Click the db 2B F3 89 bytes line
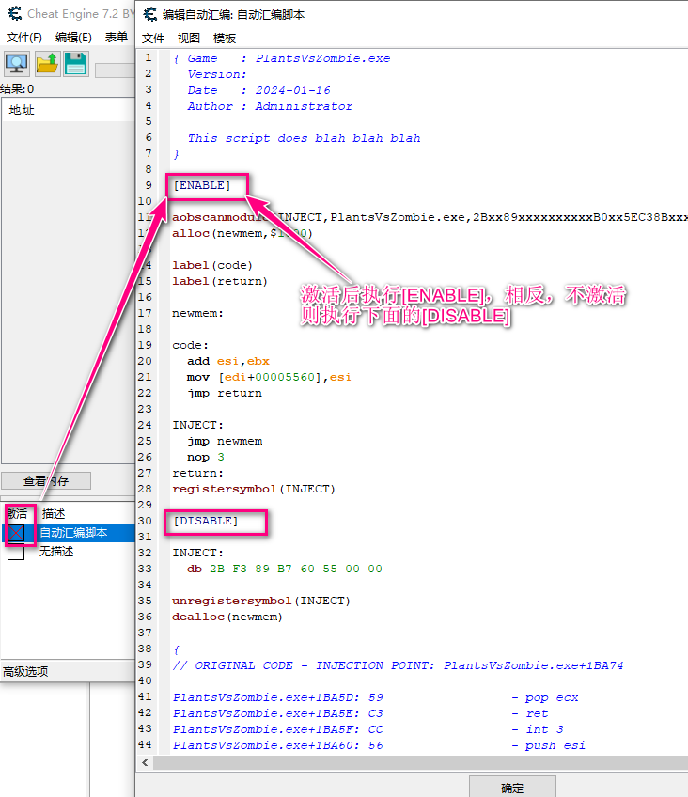The height and width of the screenshot is (797, 688). pyautogui.click(x=285, y=569)
